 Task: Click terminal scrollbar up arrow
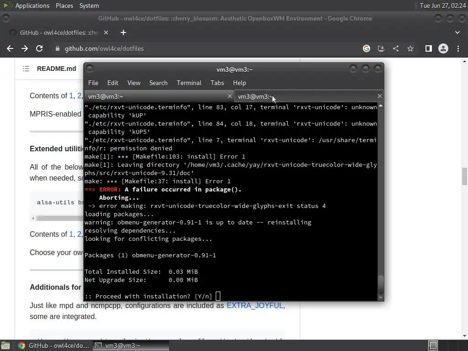pyautogui.click(x=381, y=106)
